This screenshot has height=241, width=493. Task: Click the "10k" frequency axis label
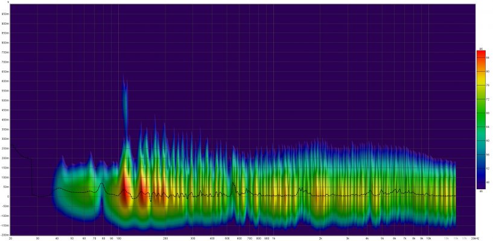point(428,239)
